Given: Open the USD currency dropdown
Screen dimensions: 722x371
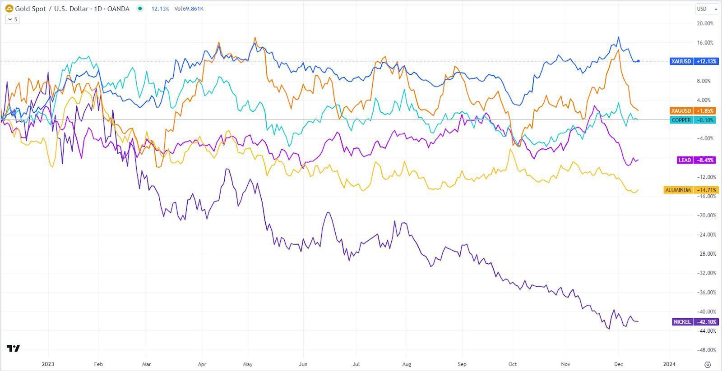Looking at the screenshot, I should point(706,9).
